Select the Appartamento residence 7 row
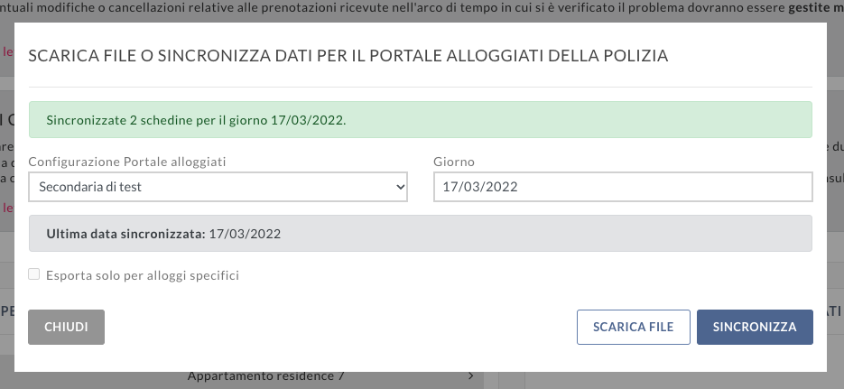 point(265,376)
